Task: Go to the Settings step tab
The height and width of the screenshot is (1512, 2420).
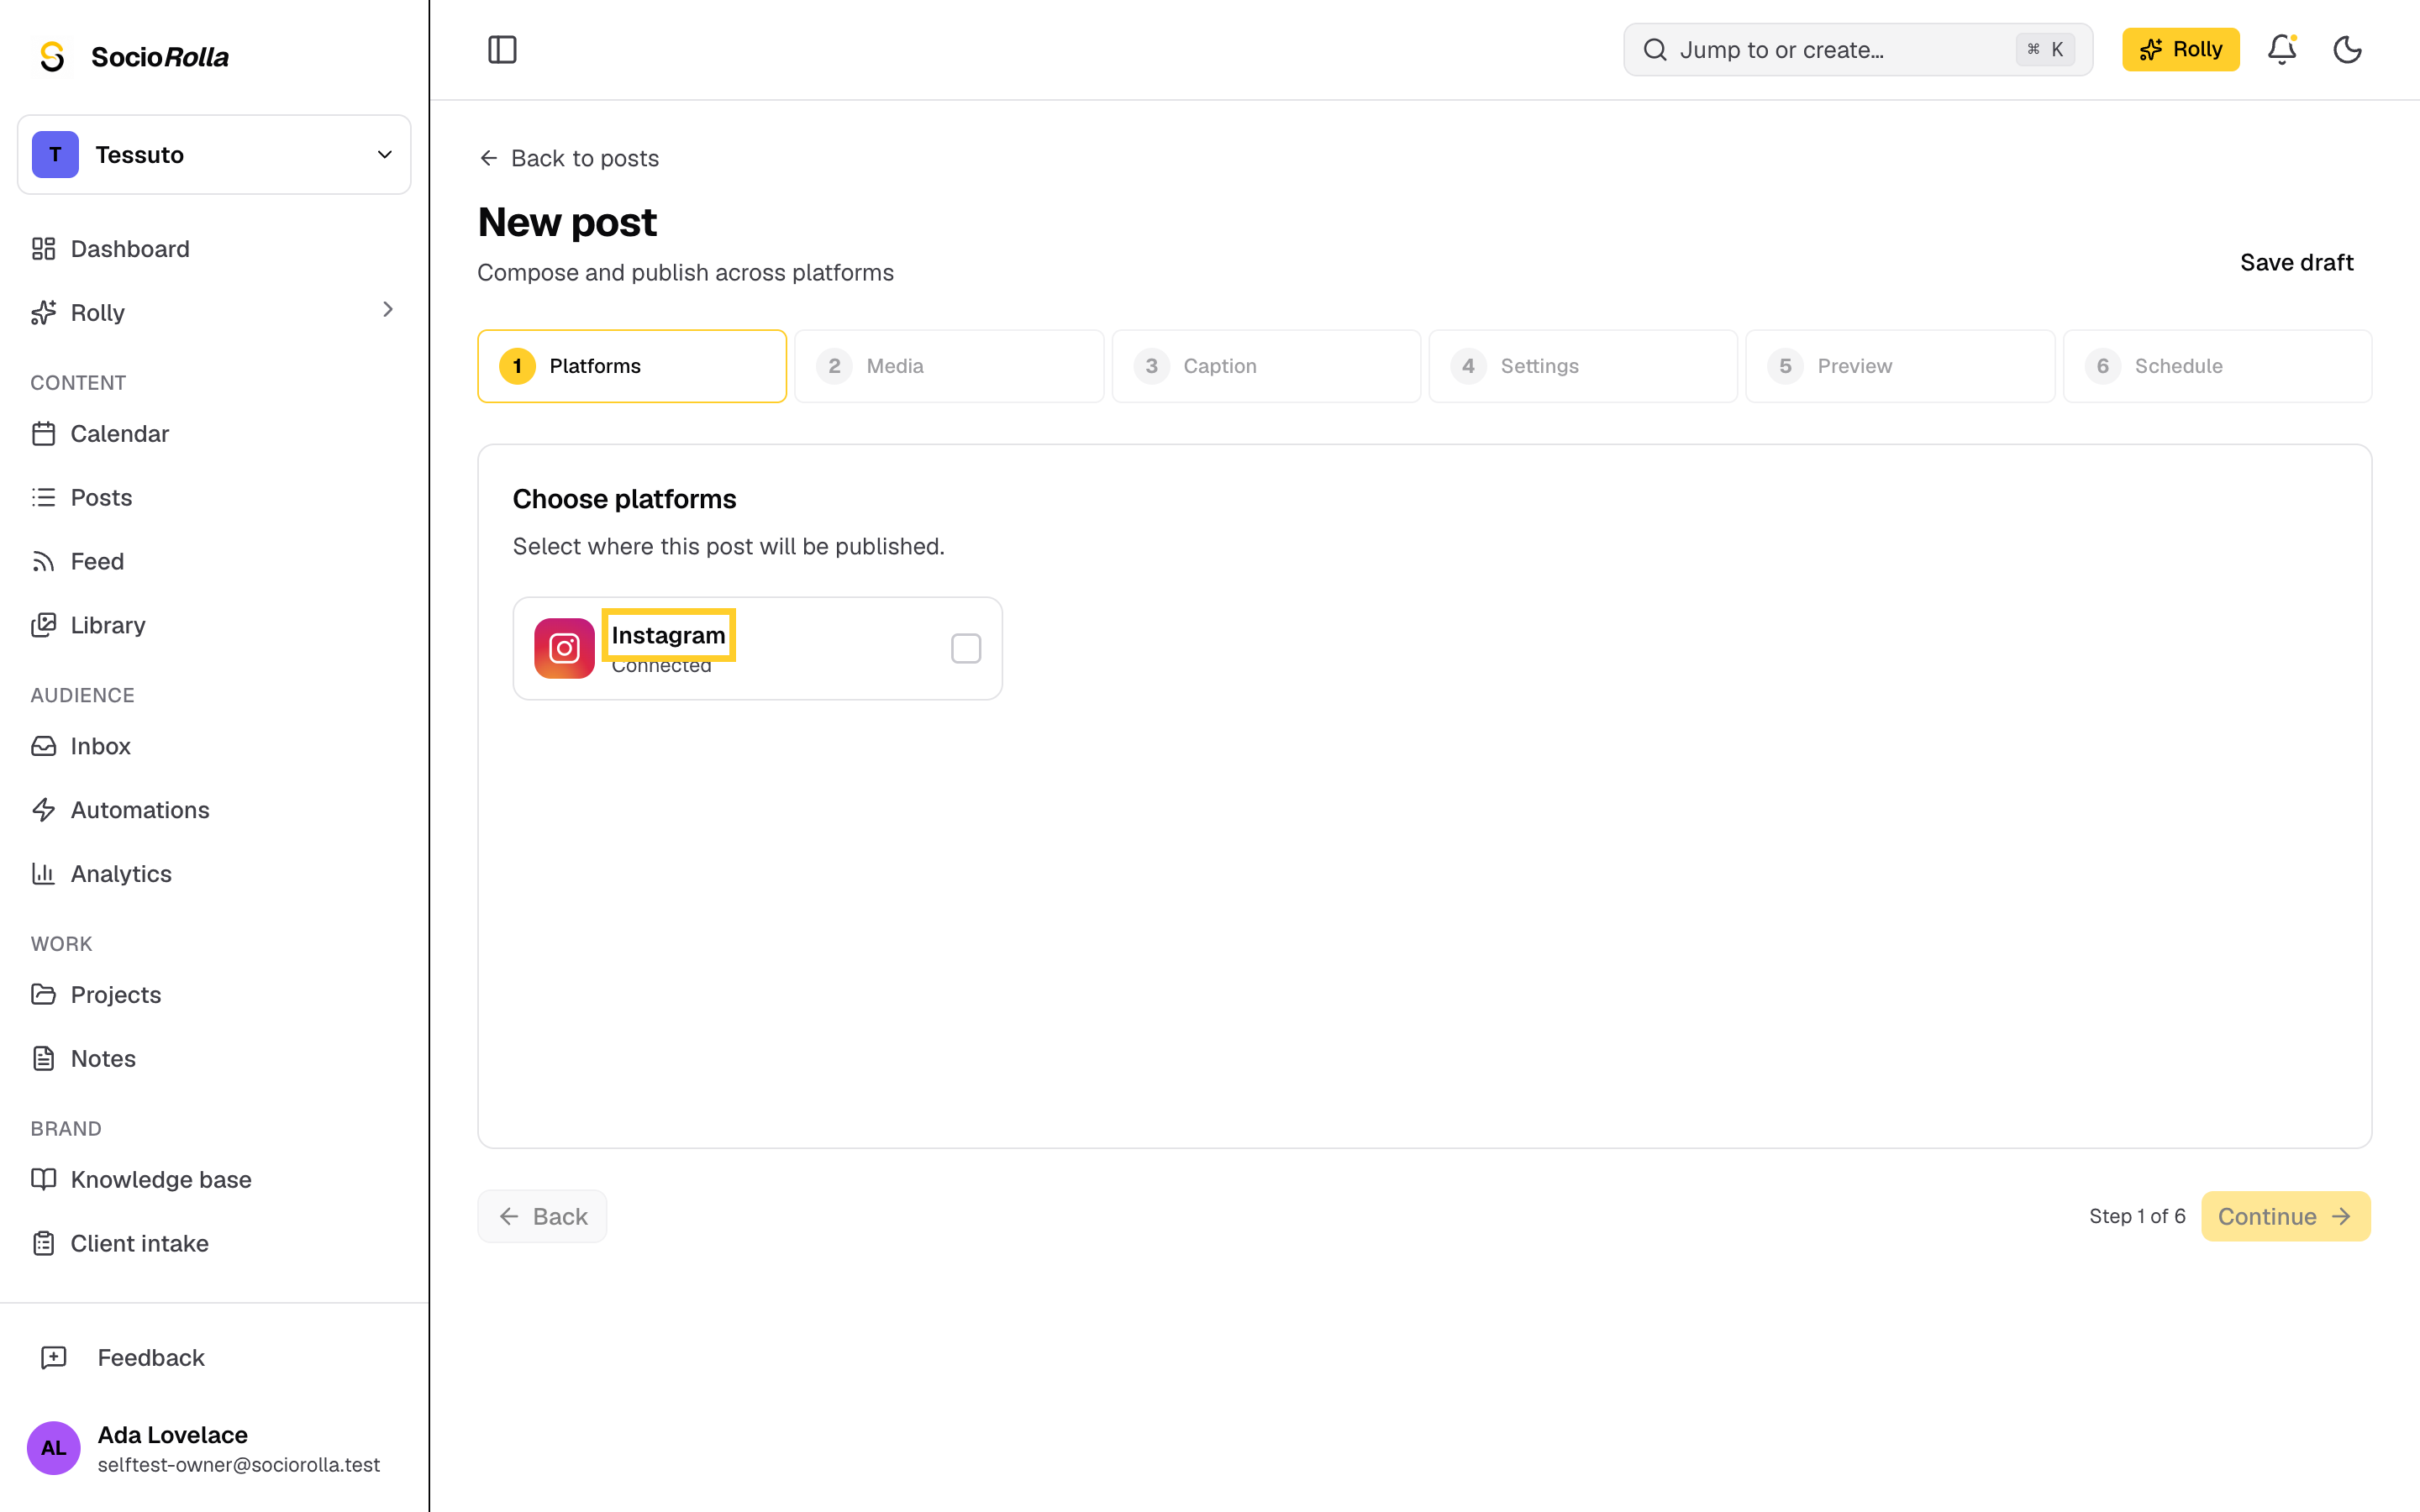Action: [1583, 366]
